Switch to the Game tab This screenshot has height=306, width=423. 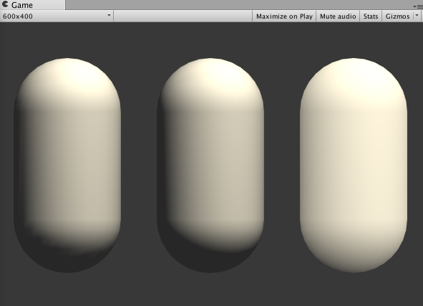pyautogui.click(x=32, y=5)
